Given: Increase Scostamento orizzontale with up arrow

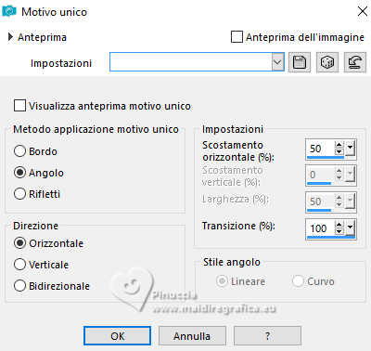Looking at the screenshot, I should [339, 145].
